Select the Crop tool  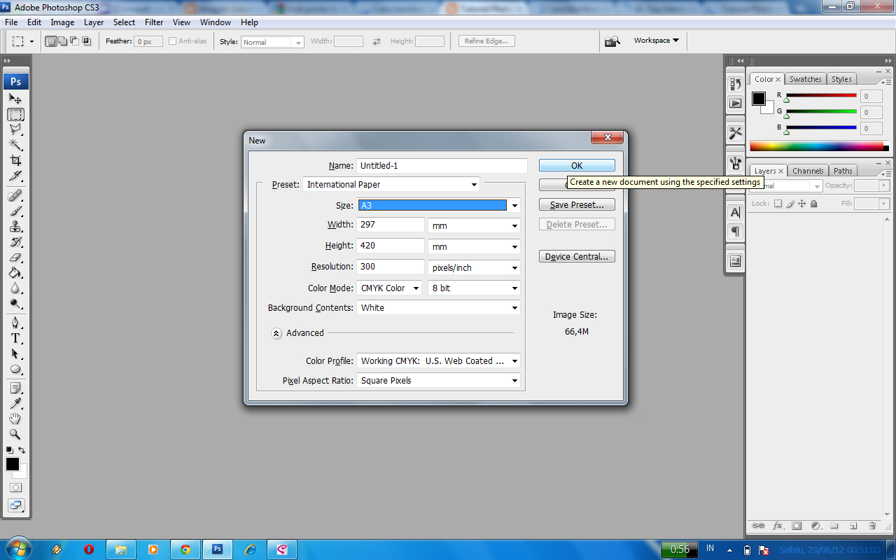15,160
